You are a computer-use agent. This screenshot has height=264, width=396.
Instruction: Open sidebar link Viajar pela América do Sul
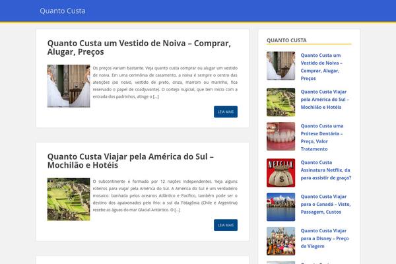pyautogui.click(x=325, y=100)
